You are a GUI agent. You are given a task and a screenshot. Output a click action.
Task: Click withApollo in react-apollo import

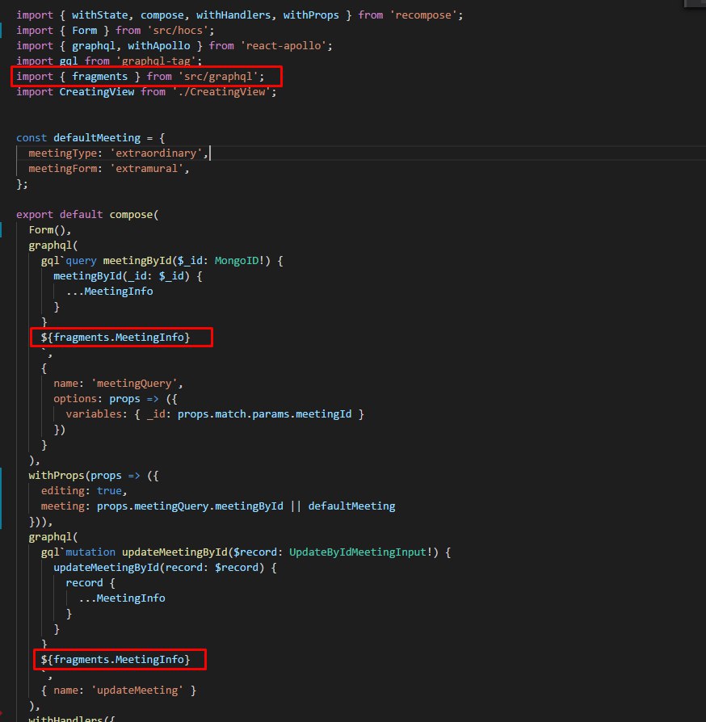point(159,45)
